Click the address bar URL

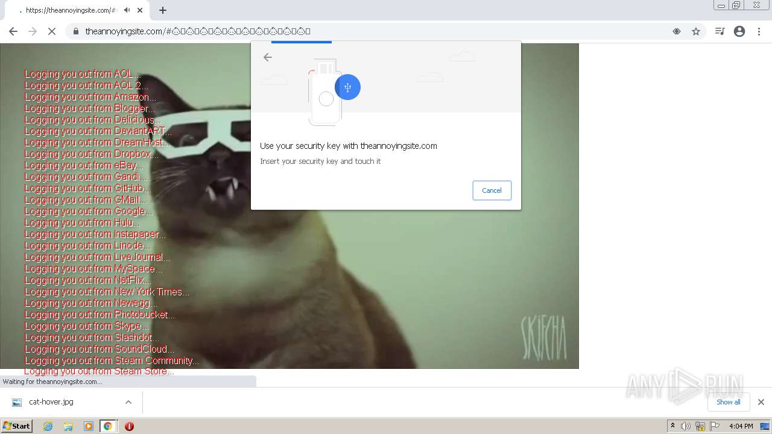[198, 31]
